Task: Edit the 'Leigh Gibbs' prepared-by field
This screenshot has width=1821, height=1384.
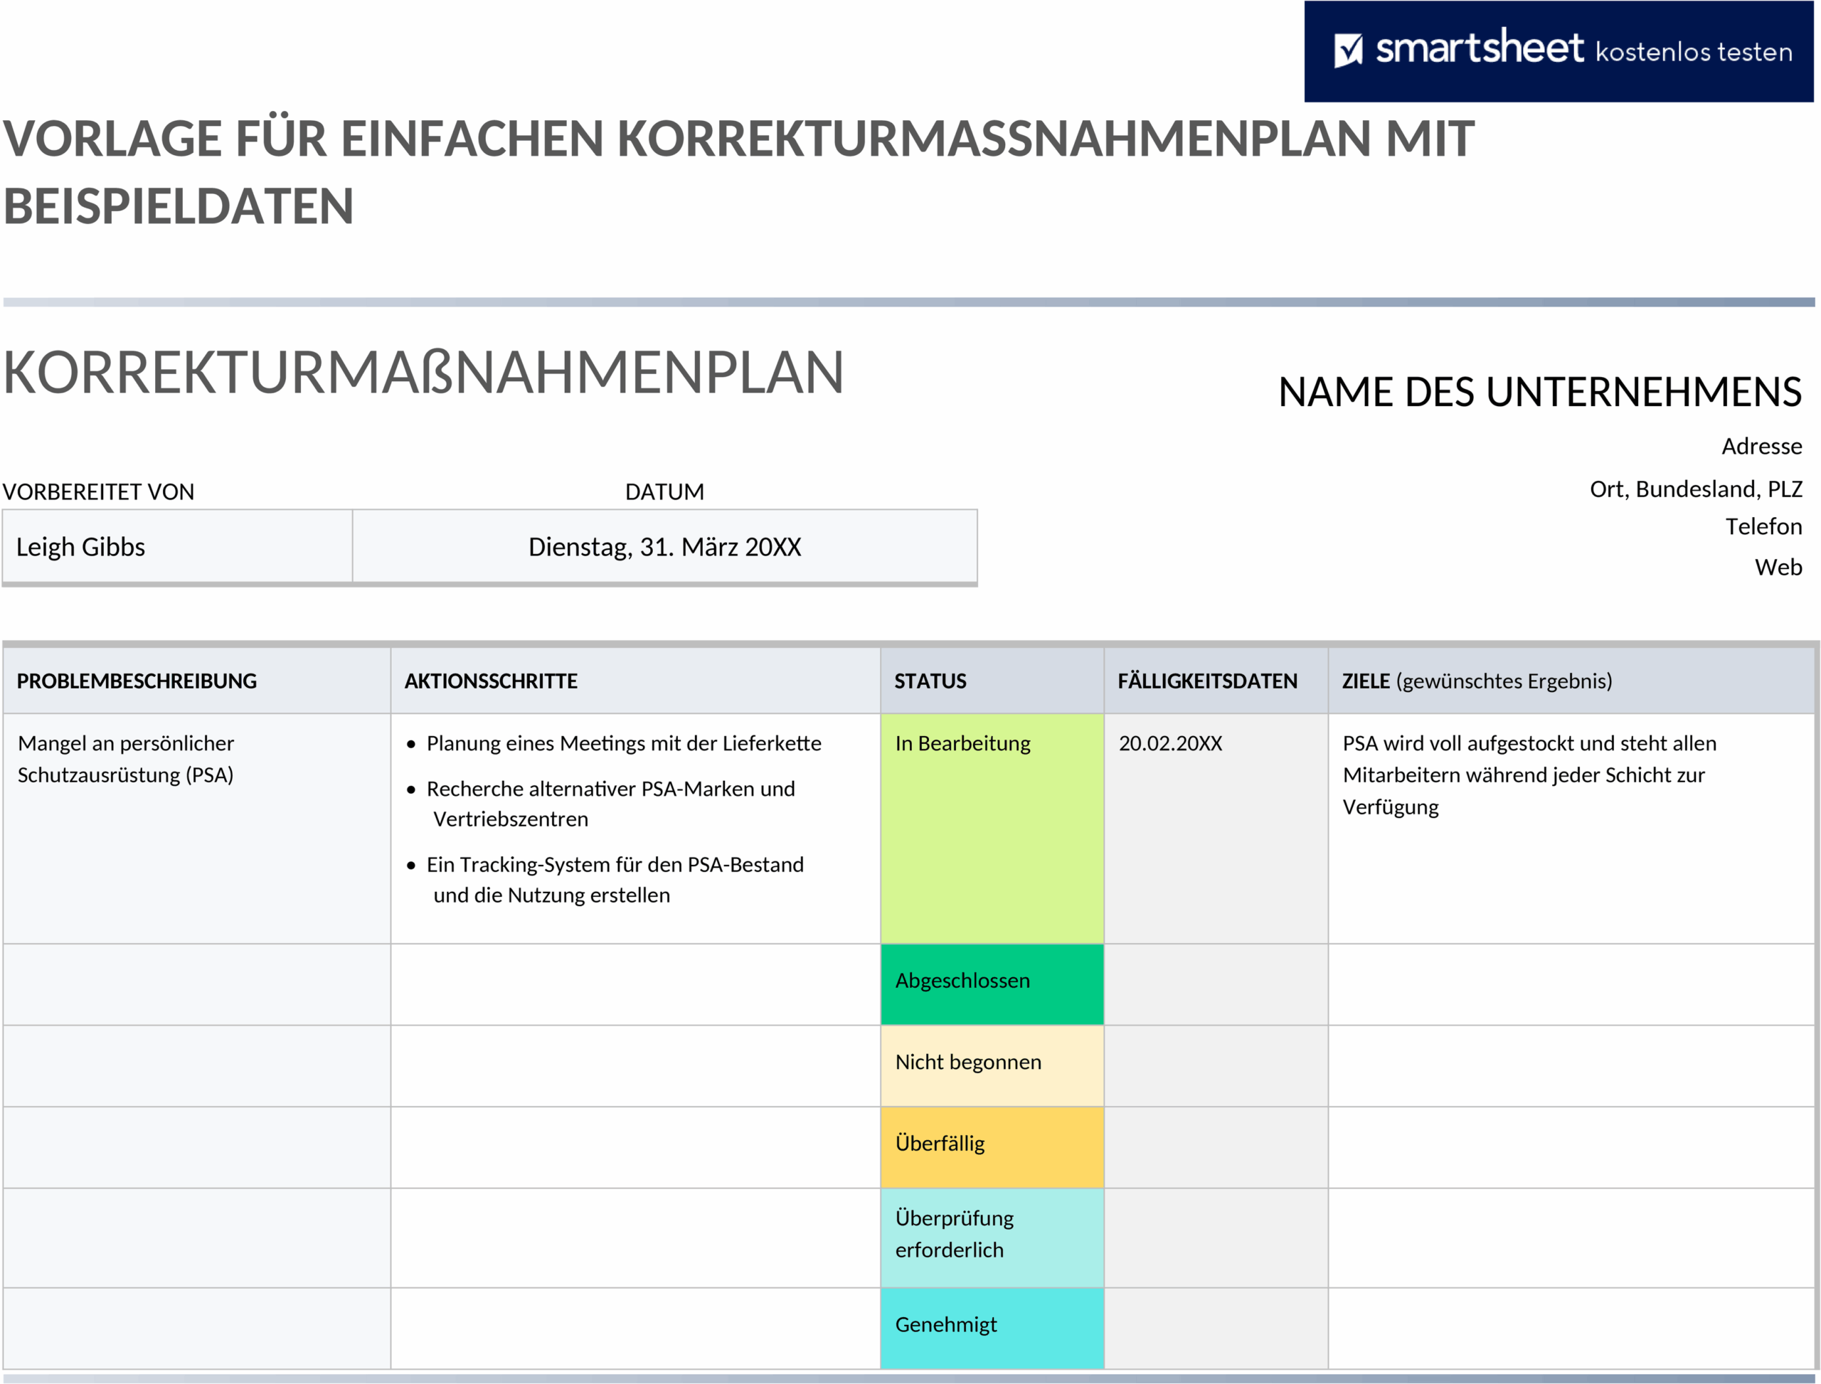Action: [177, 546]
